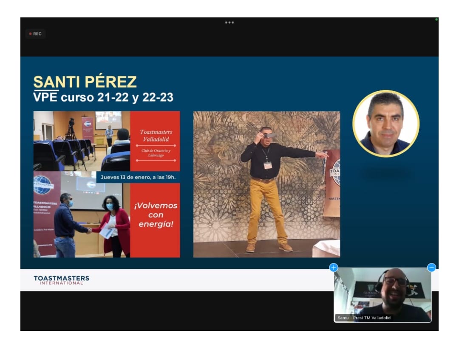Screen dimensions: 459x344
Task: Click the 'Samu - Presi TM Valladolid' name label
Action: 364,318
